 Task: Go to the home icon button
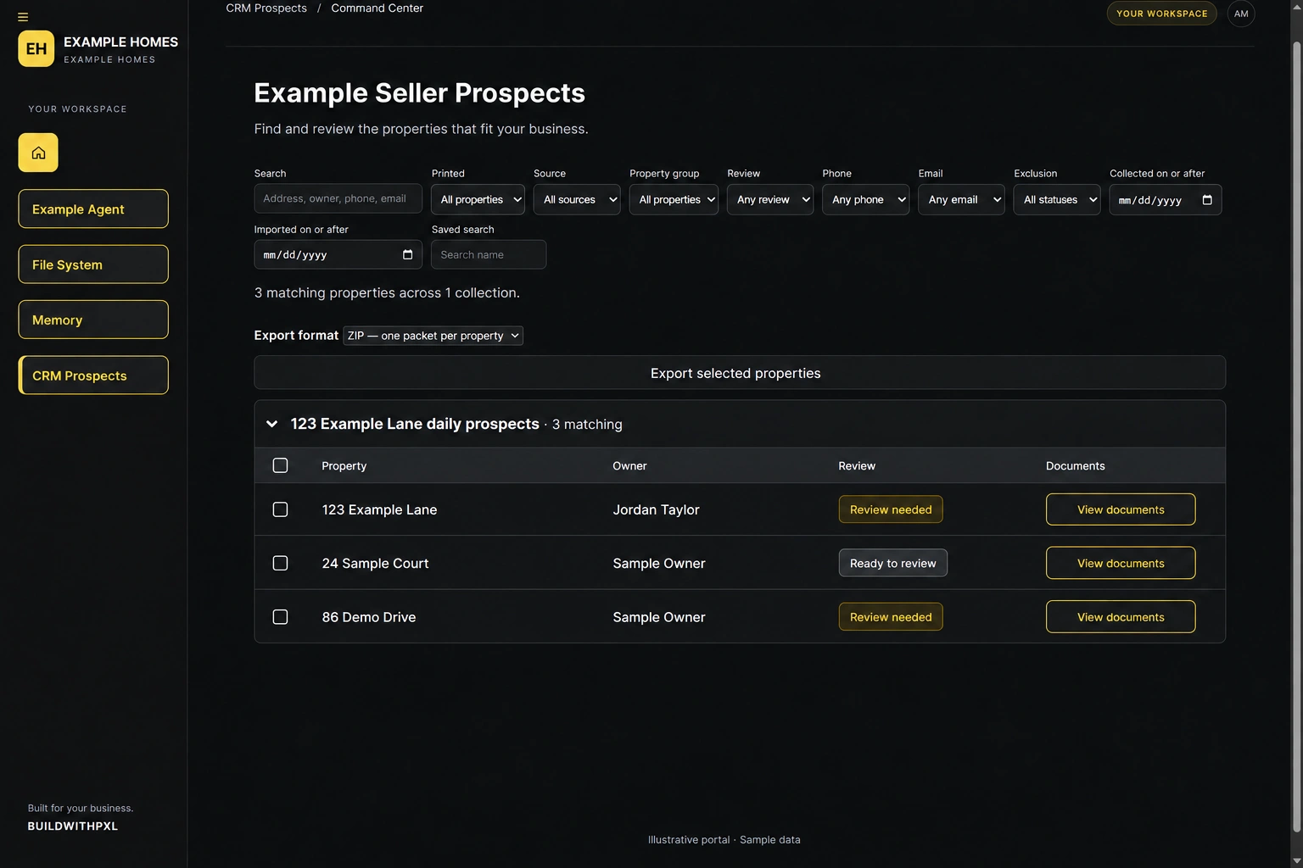point(38,153)
